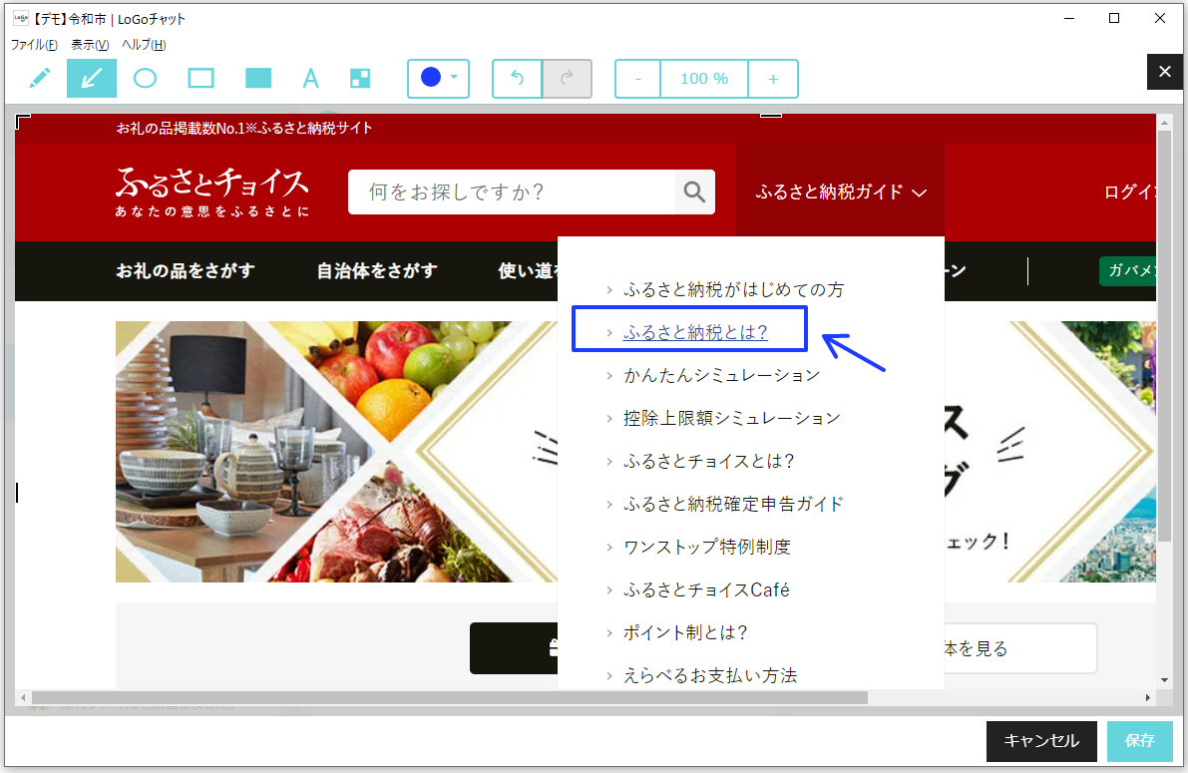Viewport: 1188px width, 773px height.
Task: Select ふるさとチョイスとは?
Action: (708, 461)
